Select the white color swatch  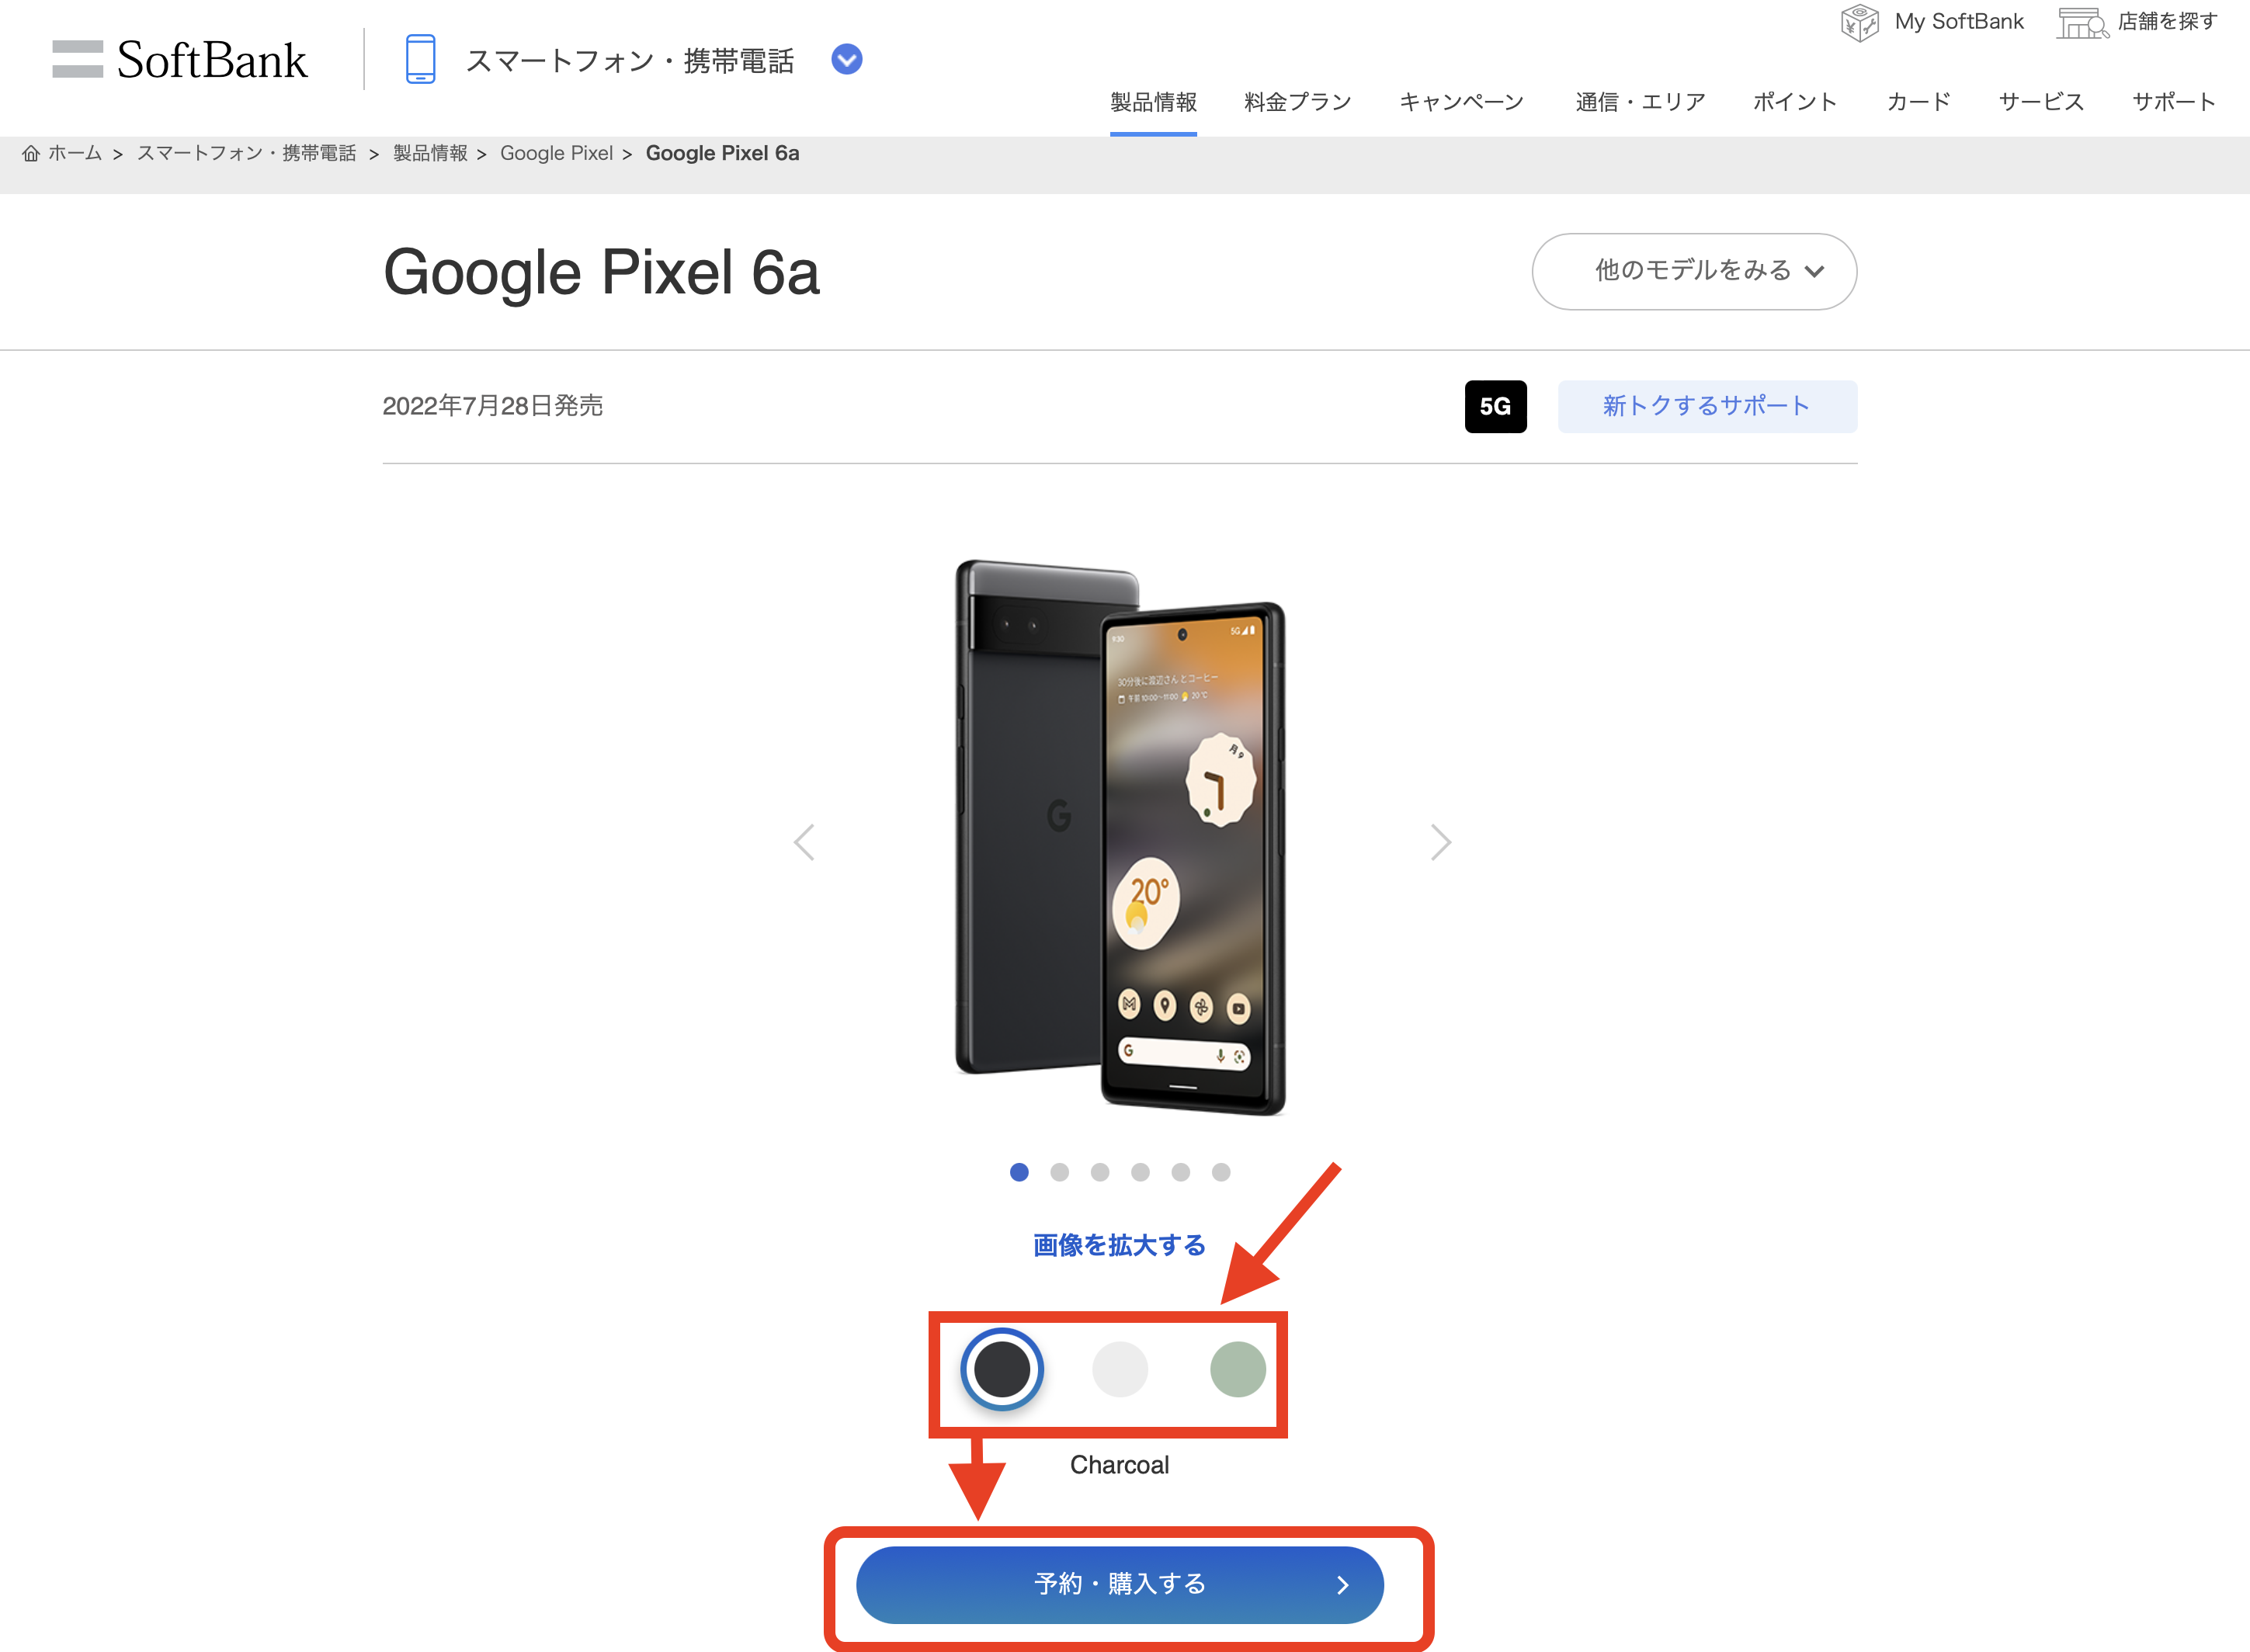[1120, 1369]
